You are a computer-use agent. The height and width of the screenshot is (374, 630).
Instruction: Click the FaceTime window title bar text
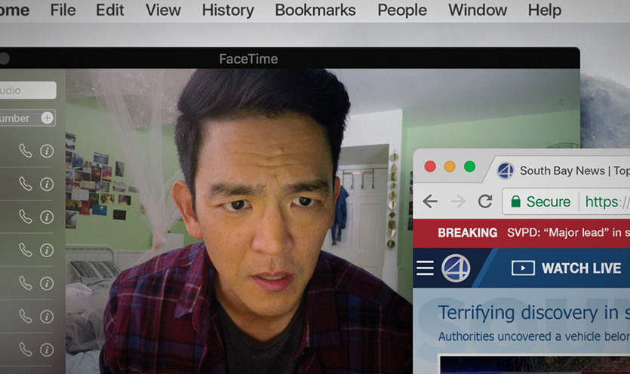[248, 59]
